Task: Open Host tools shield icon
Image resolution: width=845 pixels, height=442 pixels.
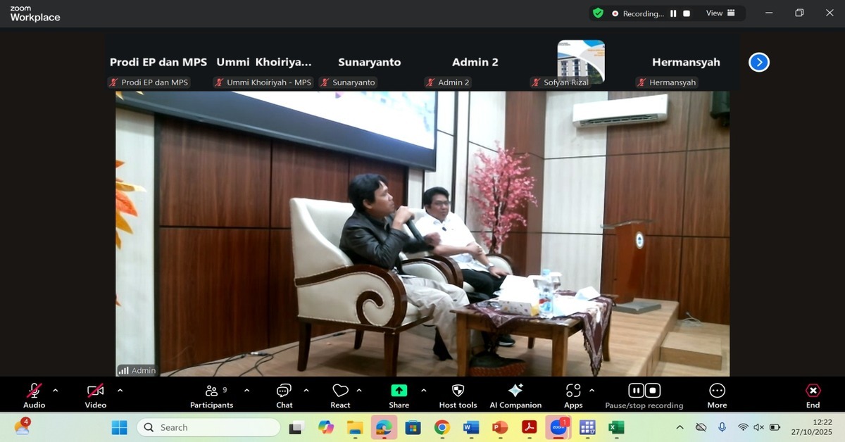Action: pos(458,395)
